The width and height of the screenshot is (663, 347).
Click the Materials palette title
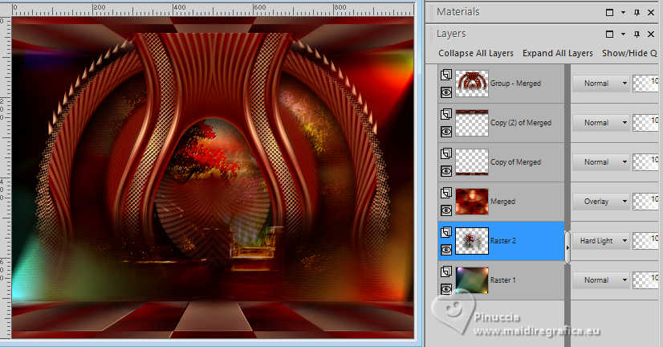pyautogui.click(x=458, y=12)
